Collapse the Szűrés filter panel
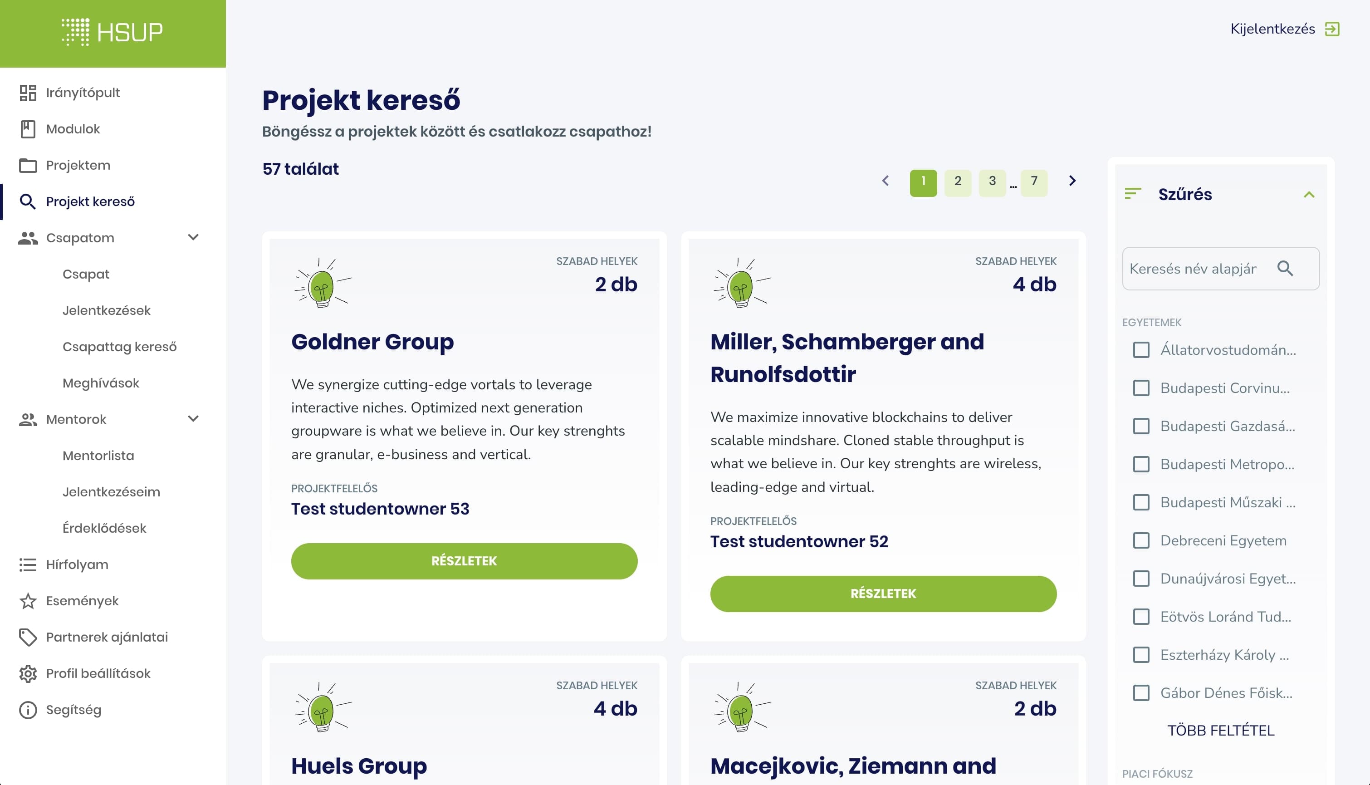This screenshot has height=785, width=1370. click(1309, 195)
